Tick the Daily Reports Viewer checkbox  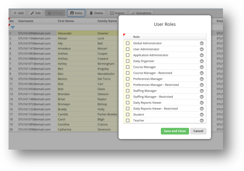pyautogui.click(x=128, y=103)
